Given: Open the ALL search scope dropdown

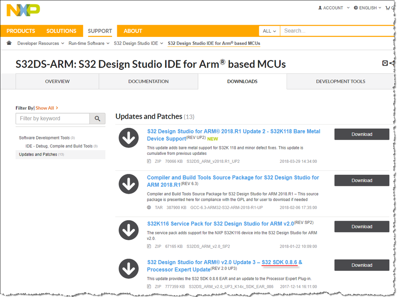Looking at the screenshot, I should pos(269,31).
